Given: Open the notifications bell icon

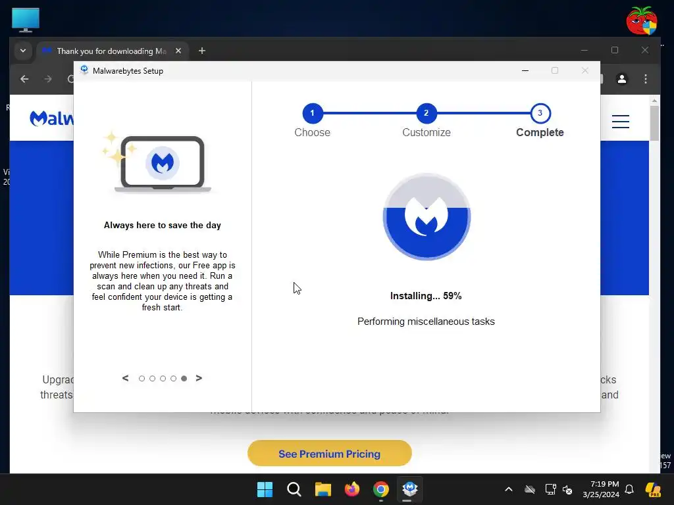Looking at the screenshot, I should click(x=629, y=489).
